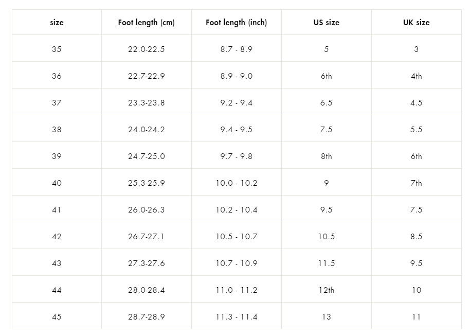Select UK size 4.5 cell
470x336 pixels.
pyautogui.click(x=416, y=103)
